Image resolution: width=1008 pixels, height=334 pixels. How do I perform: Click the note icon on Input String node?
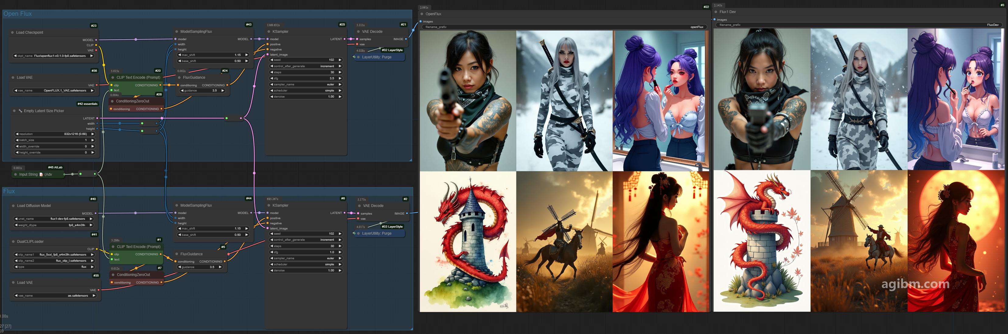point(41,175)
